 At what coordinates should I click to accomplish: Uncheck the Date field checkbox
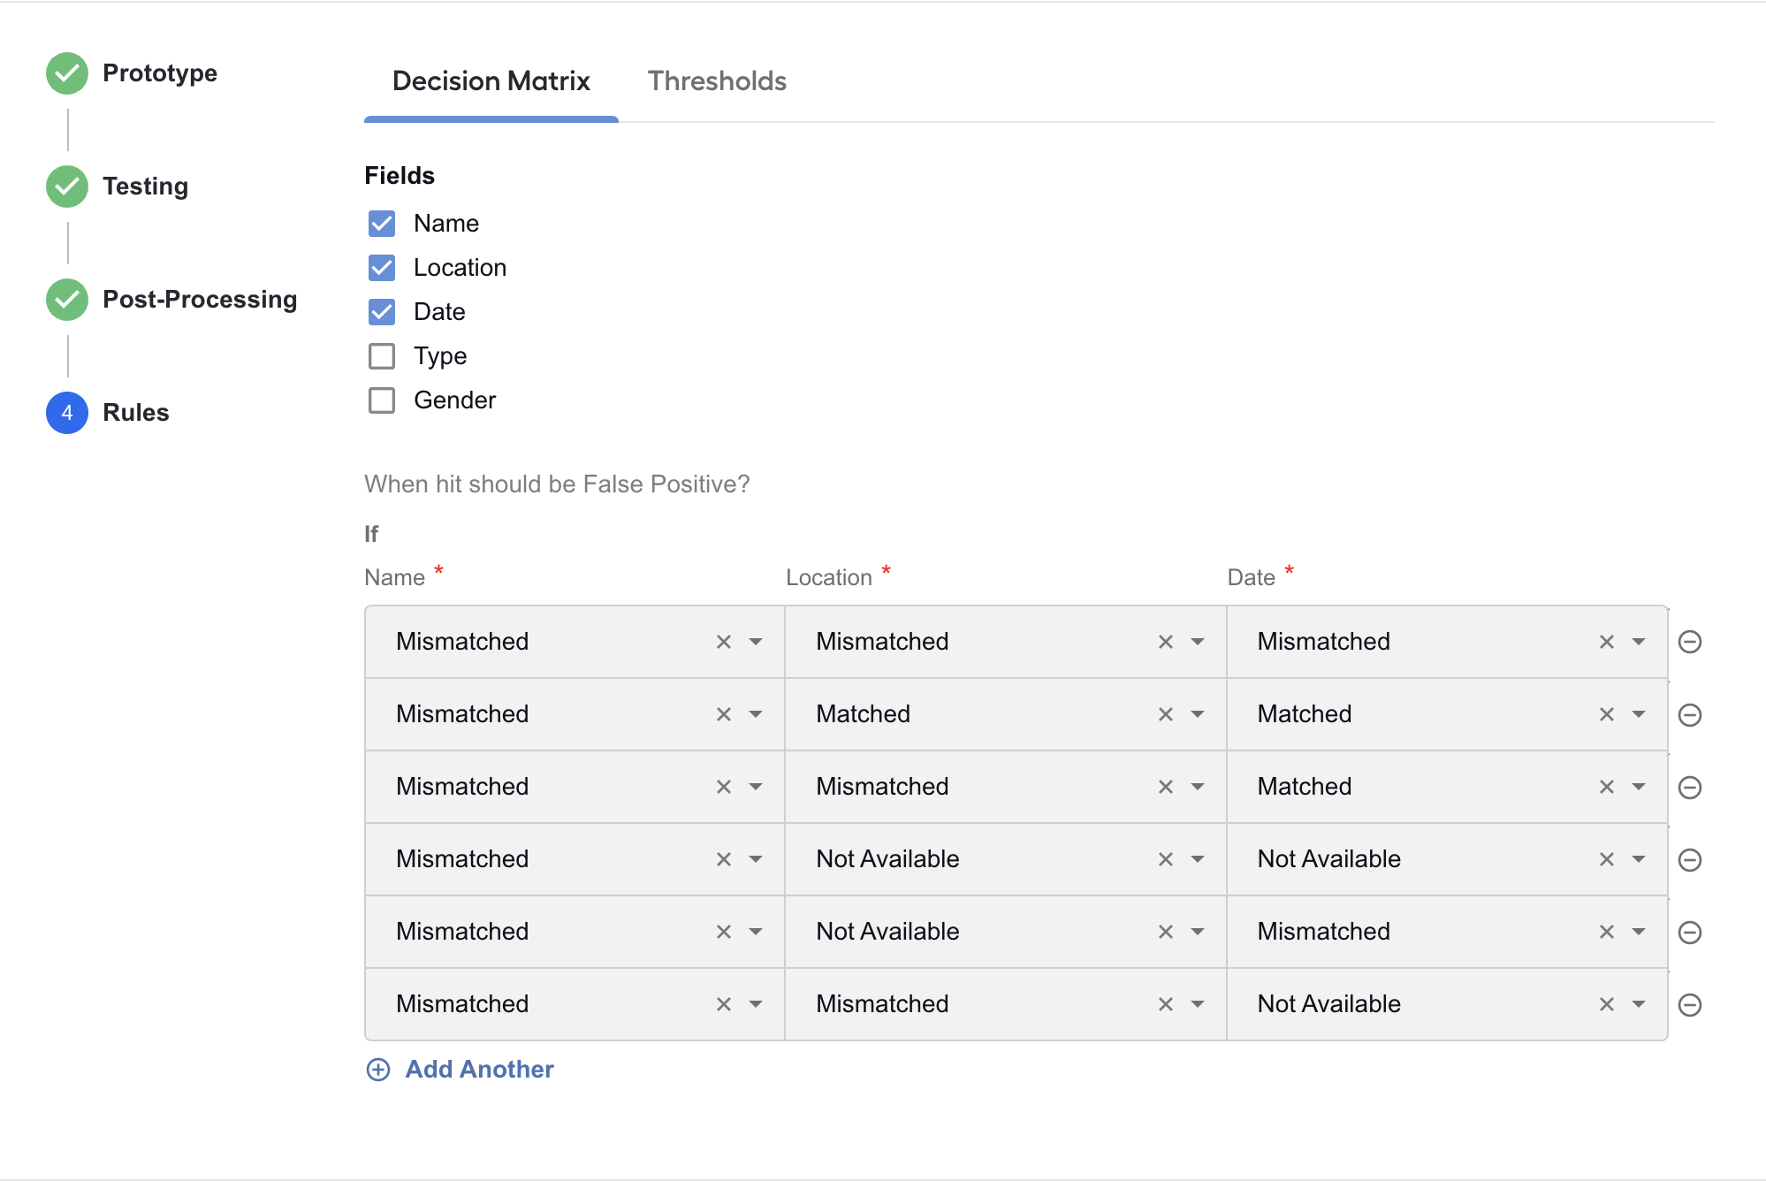[382, 312]
